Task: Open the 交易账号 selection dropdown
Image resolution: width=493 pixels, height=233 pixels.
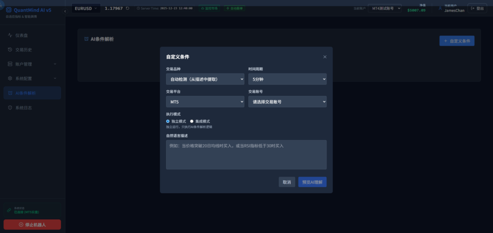Action: 287,102
